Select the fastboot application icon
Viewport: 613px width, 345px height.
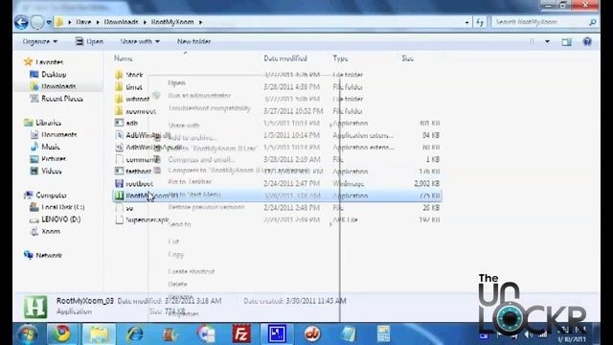click(x=119, y=172)
